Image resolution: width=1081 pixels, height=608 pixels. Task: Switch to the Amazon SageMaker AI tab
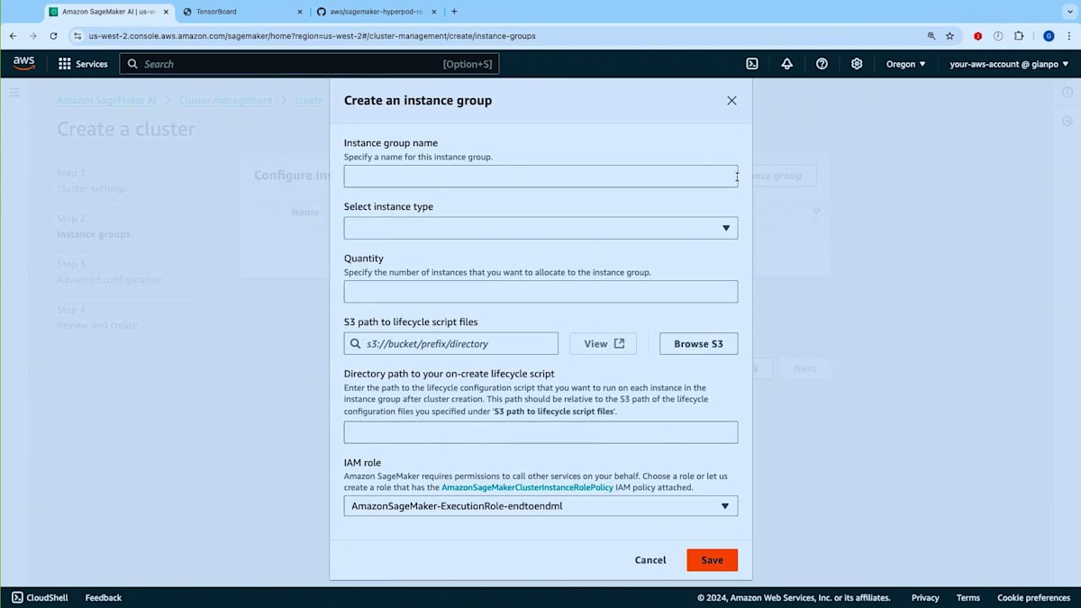pos(108,12)
